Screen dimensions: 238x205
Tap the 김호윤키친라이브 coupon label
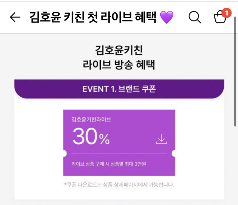pyautogui.click(x=91, y=120)
